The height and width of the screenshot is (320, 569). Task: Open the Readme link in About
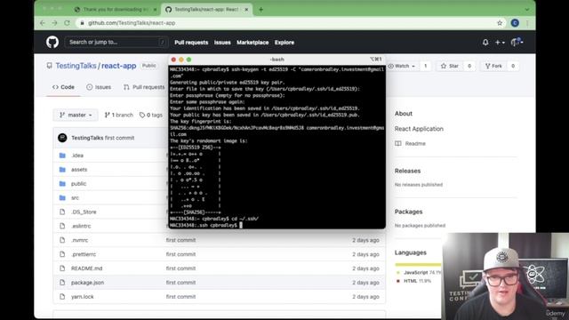411,144
